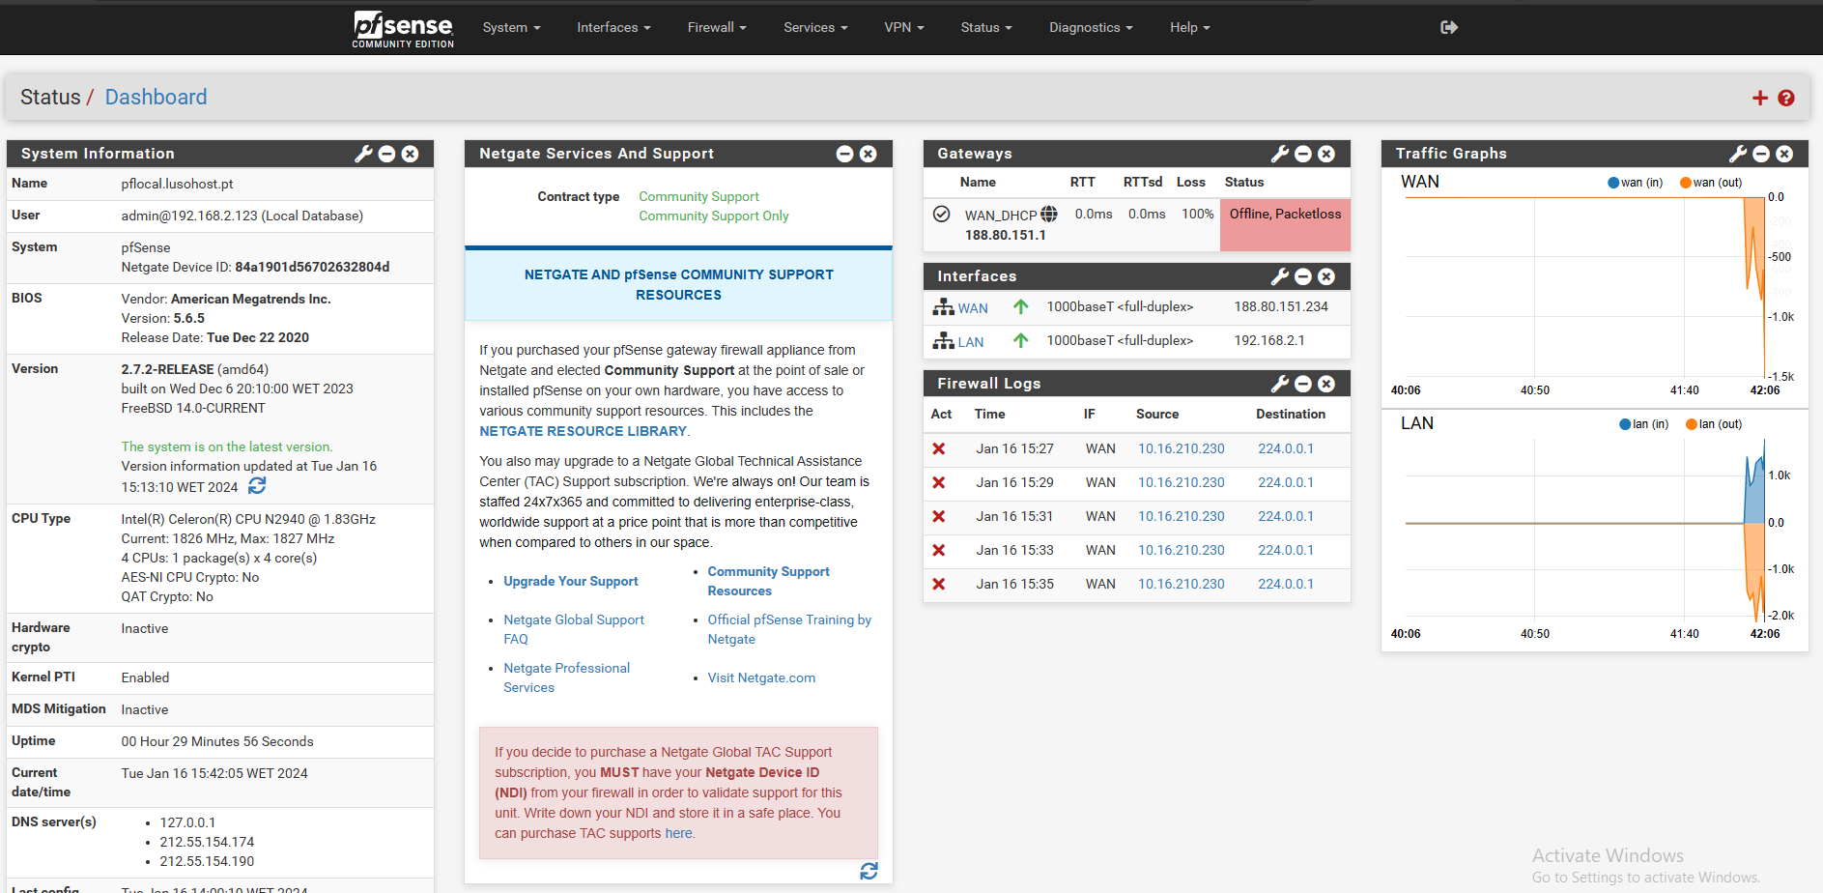Add a widget with the plus icon
Screen dimensions: 1823x893
[1760, 98]
